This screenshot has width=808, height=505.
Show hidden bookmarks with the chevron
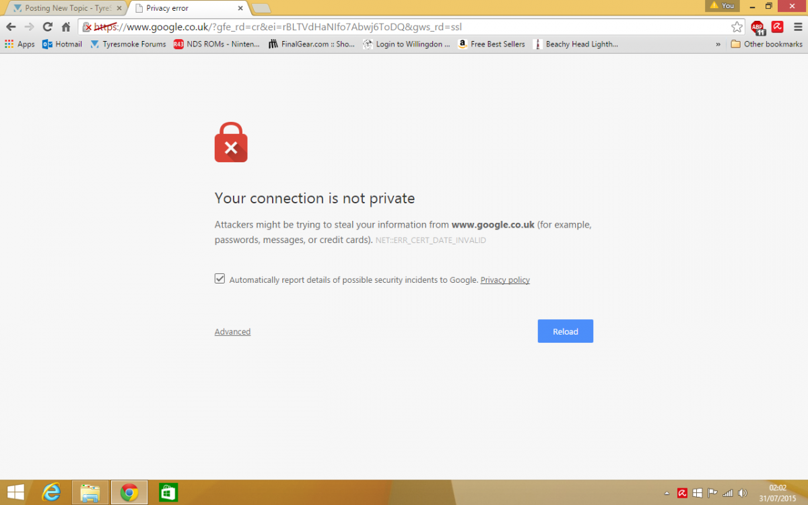pyautogui.click(x=718, y=44)
